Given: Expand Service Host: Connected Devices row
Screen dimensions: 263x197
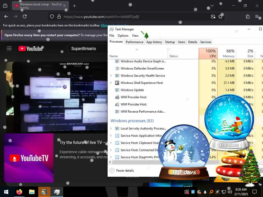Looking at the screenshot, I should 111,150.
